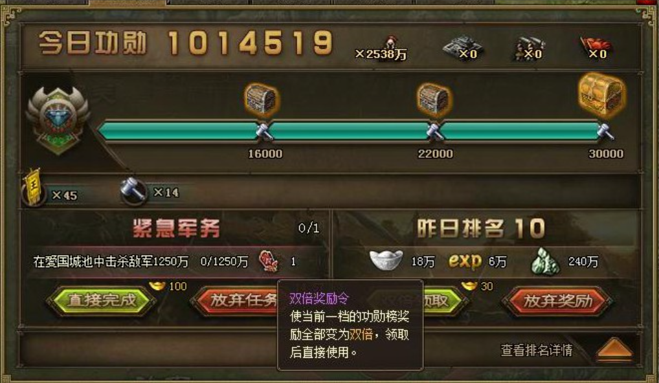Image resolution: width=659 pixels, height=383 pixels.
Task: Click the 直接完成 green button
Action: (x=101, y=301)
